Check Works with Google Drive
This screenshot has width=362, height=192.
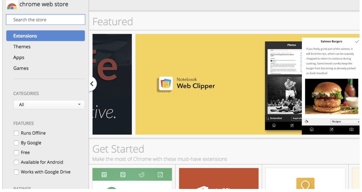tap(17, 172)
